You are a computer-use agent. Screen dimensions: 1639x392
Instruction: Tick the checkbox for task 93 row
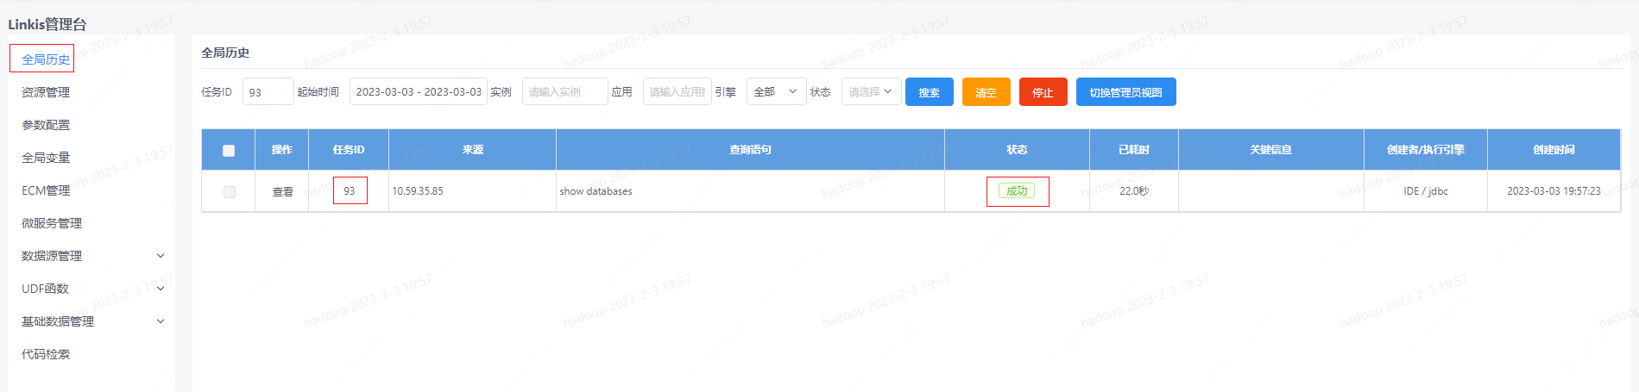229,192
